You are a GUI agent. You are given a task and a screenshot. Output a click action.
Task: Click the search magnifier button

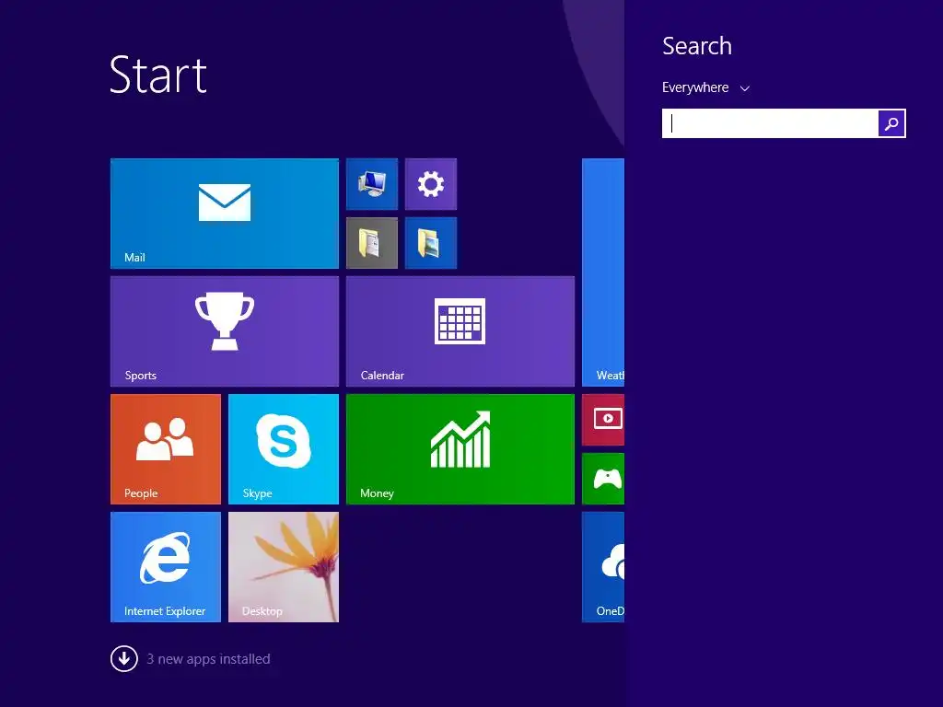pos(891,123)
